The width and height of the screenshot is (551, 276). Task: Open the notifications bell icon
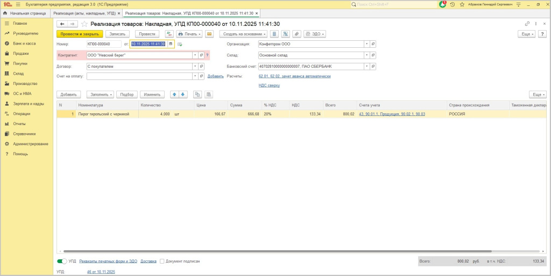tap(442, 4)
